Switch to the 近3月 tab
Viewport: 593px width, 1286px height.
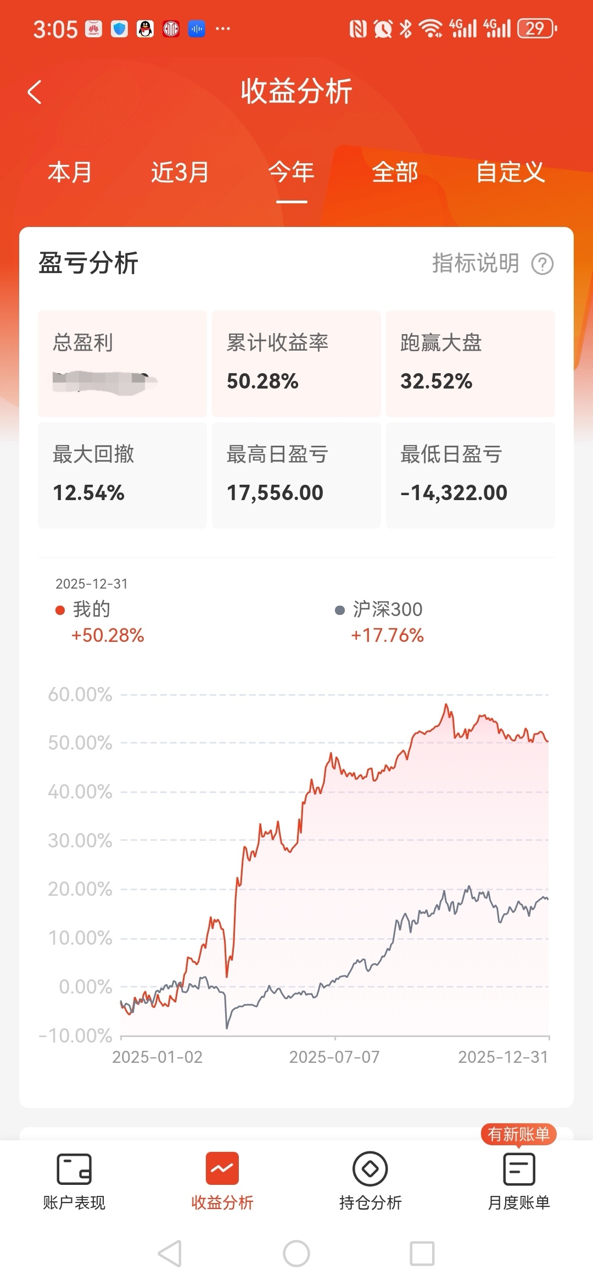[x=180, y=172]
